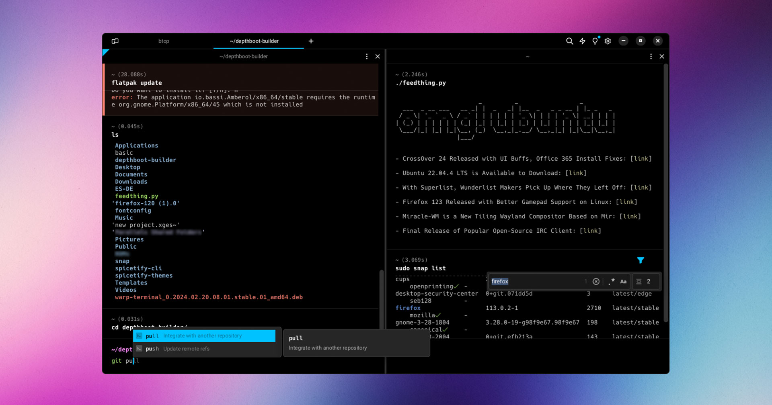Click the search magnifier in title bar
The width and height of the screenshot is (772, 405).
569,41
